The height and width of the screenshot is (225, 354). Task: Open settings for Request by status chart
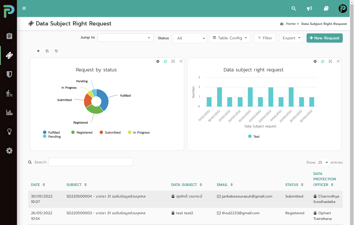[158, 61]
